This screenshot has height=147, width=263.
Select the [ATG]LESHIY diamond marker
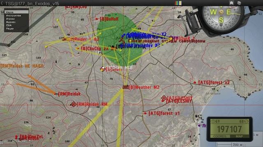[164, 98]
